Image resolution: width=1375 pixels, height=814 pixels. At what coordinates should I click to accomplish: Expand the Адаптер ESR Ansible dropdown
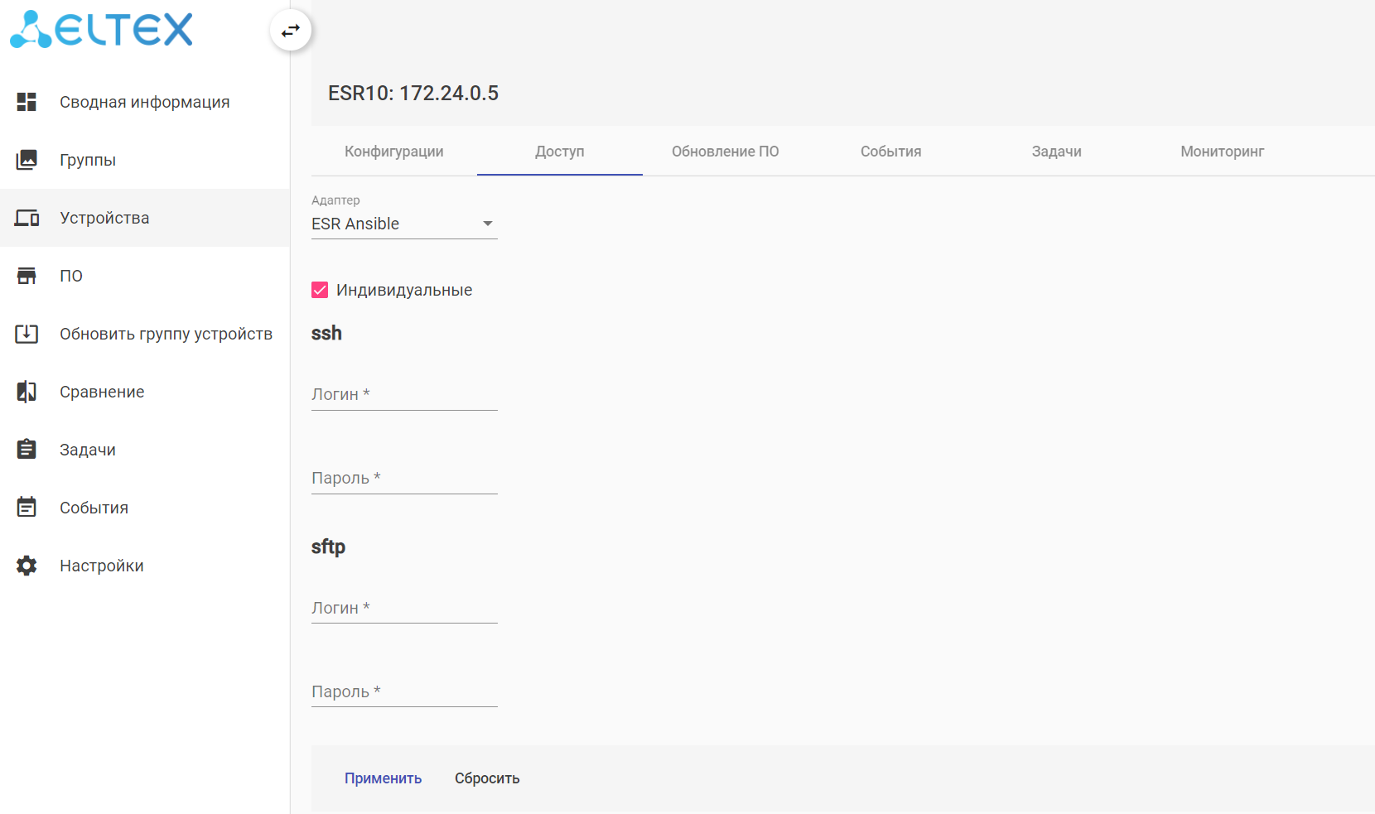pyautogui.click(x=404, y=224)
